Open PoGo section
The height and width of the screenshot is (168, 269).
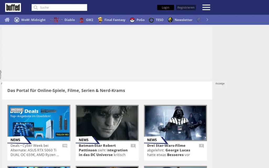[x=141, y=20]
